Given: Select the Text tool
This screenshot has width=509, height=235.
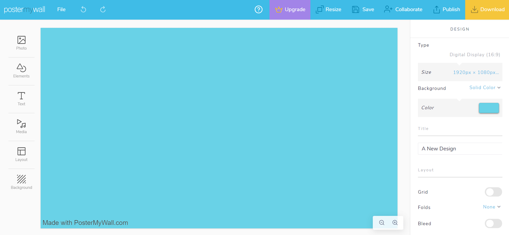Looking at the screenshot, I should (x=21, y=99).
